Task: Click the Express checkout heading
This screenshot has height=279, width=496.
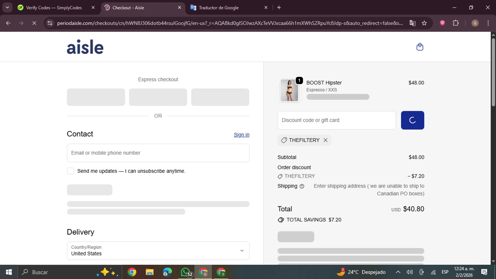Action: coord(158,79)
